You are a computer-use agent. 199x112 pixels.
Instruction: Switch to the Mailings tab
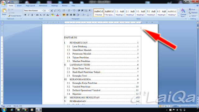pyautogui.click(x=55, y=6)
